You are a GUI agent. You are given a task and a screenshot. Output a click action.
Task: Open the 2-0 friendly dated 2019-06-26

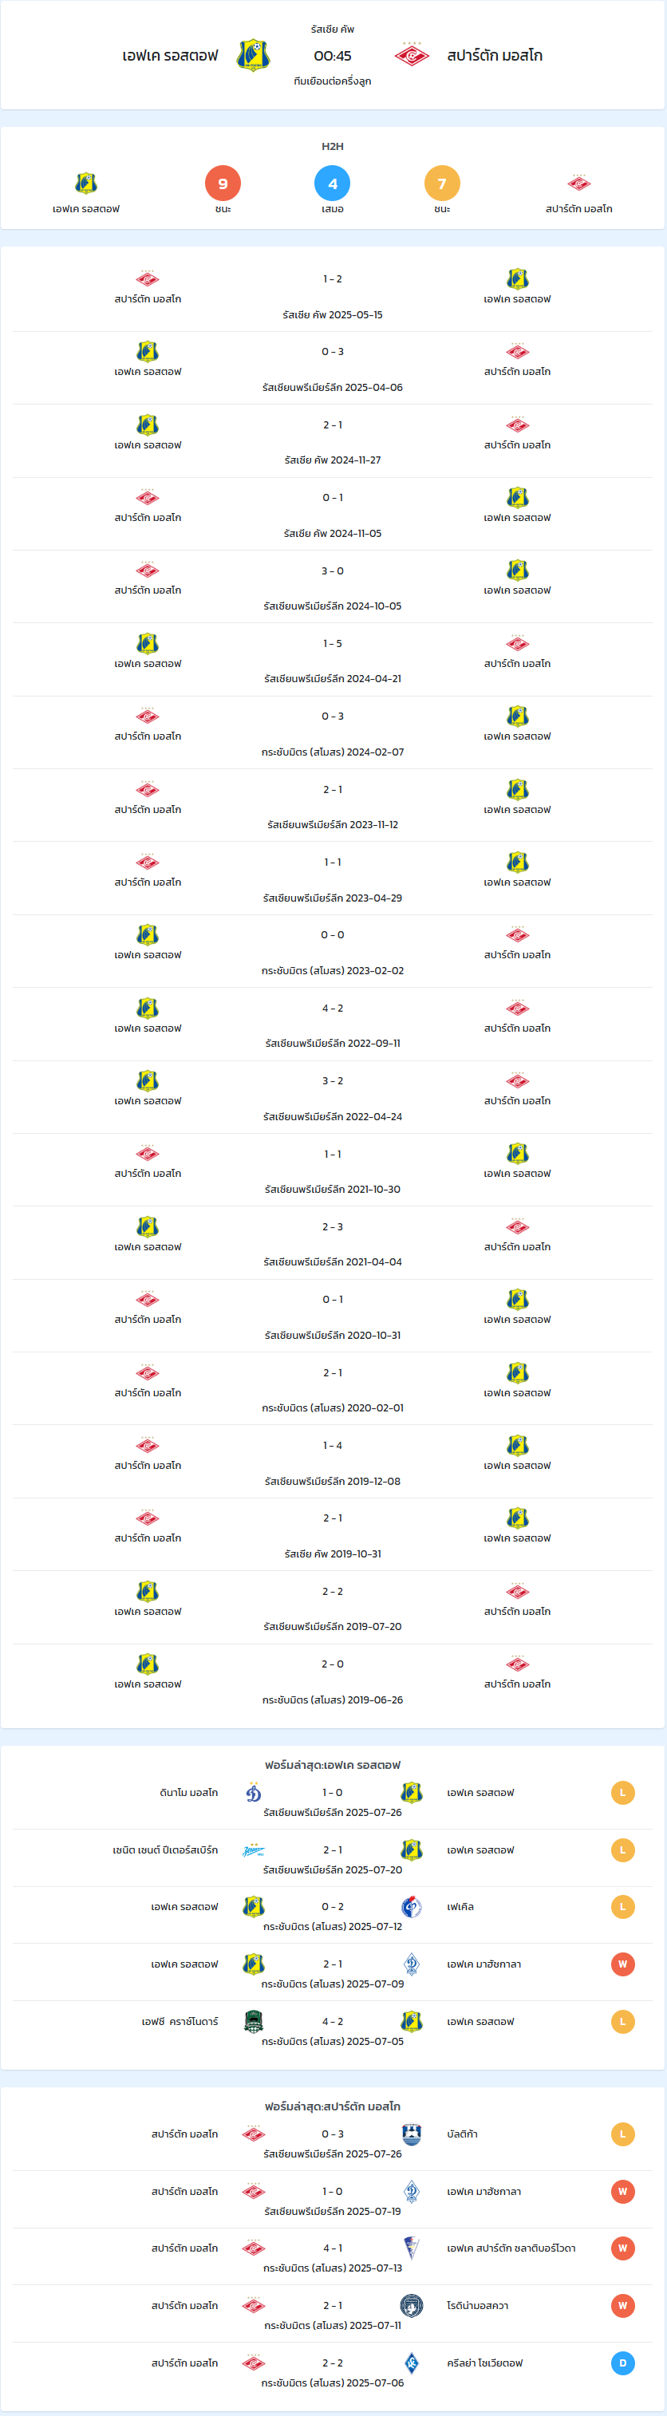pos(332,1680)
